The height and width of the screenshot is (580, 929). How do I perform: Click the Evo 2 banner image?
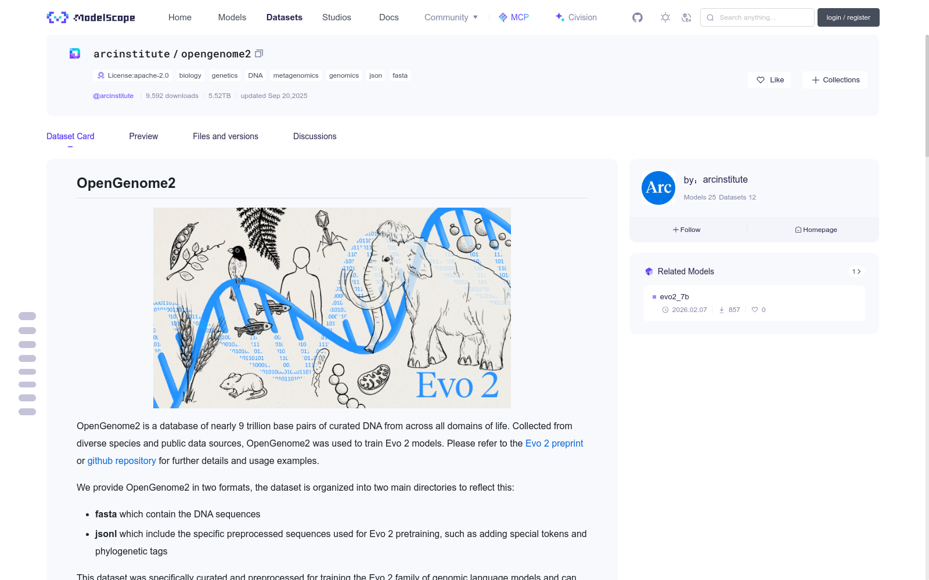[x=332, y=308]
